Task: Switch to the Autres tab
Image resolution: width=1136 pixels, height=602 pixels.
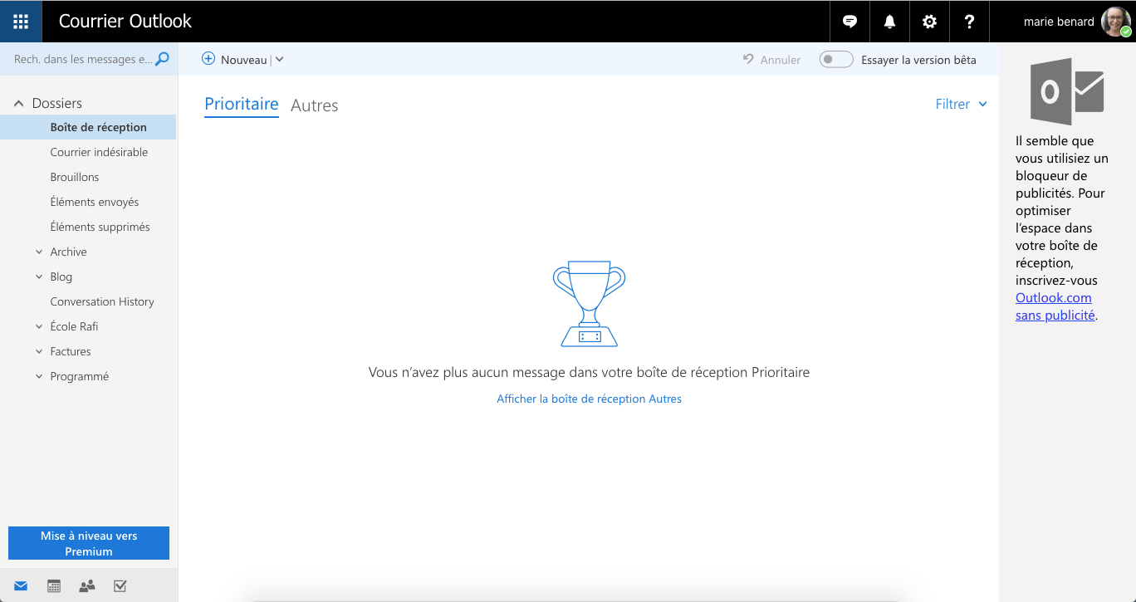Action: pos(314,105)
